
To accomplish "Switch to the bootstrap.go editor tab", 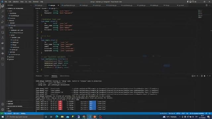I will point(112,5).
